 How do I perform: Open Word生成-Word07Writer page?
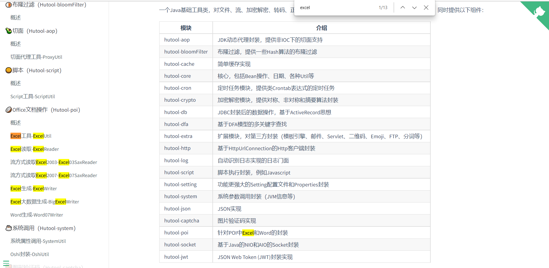click(37, 215)
